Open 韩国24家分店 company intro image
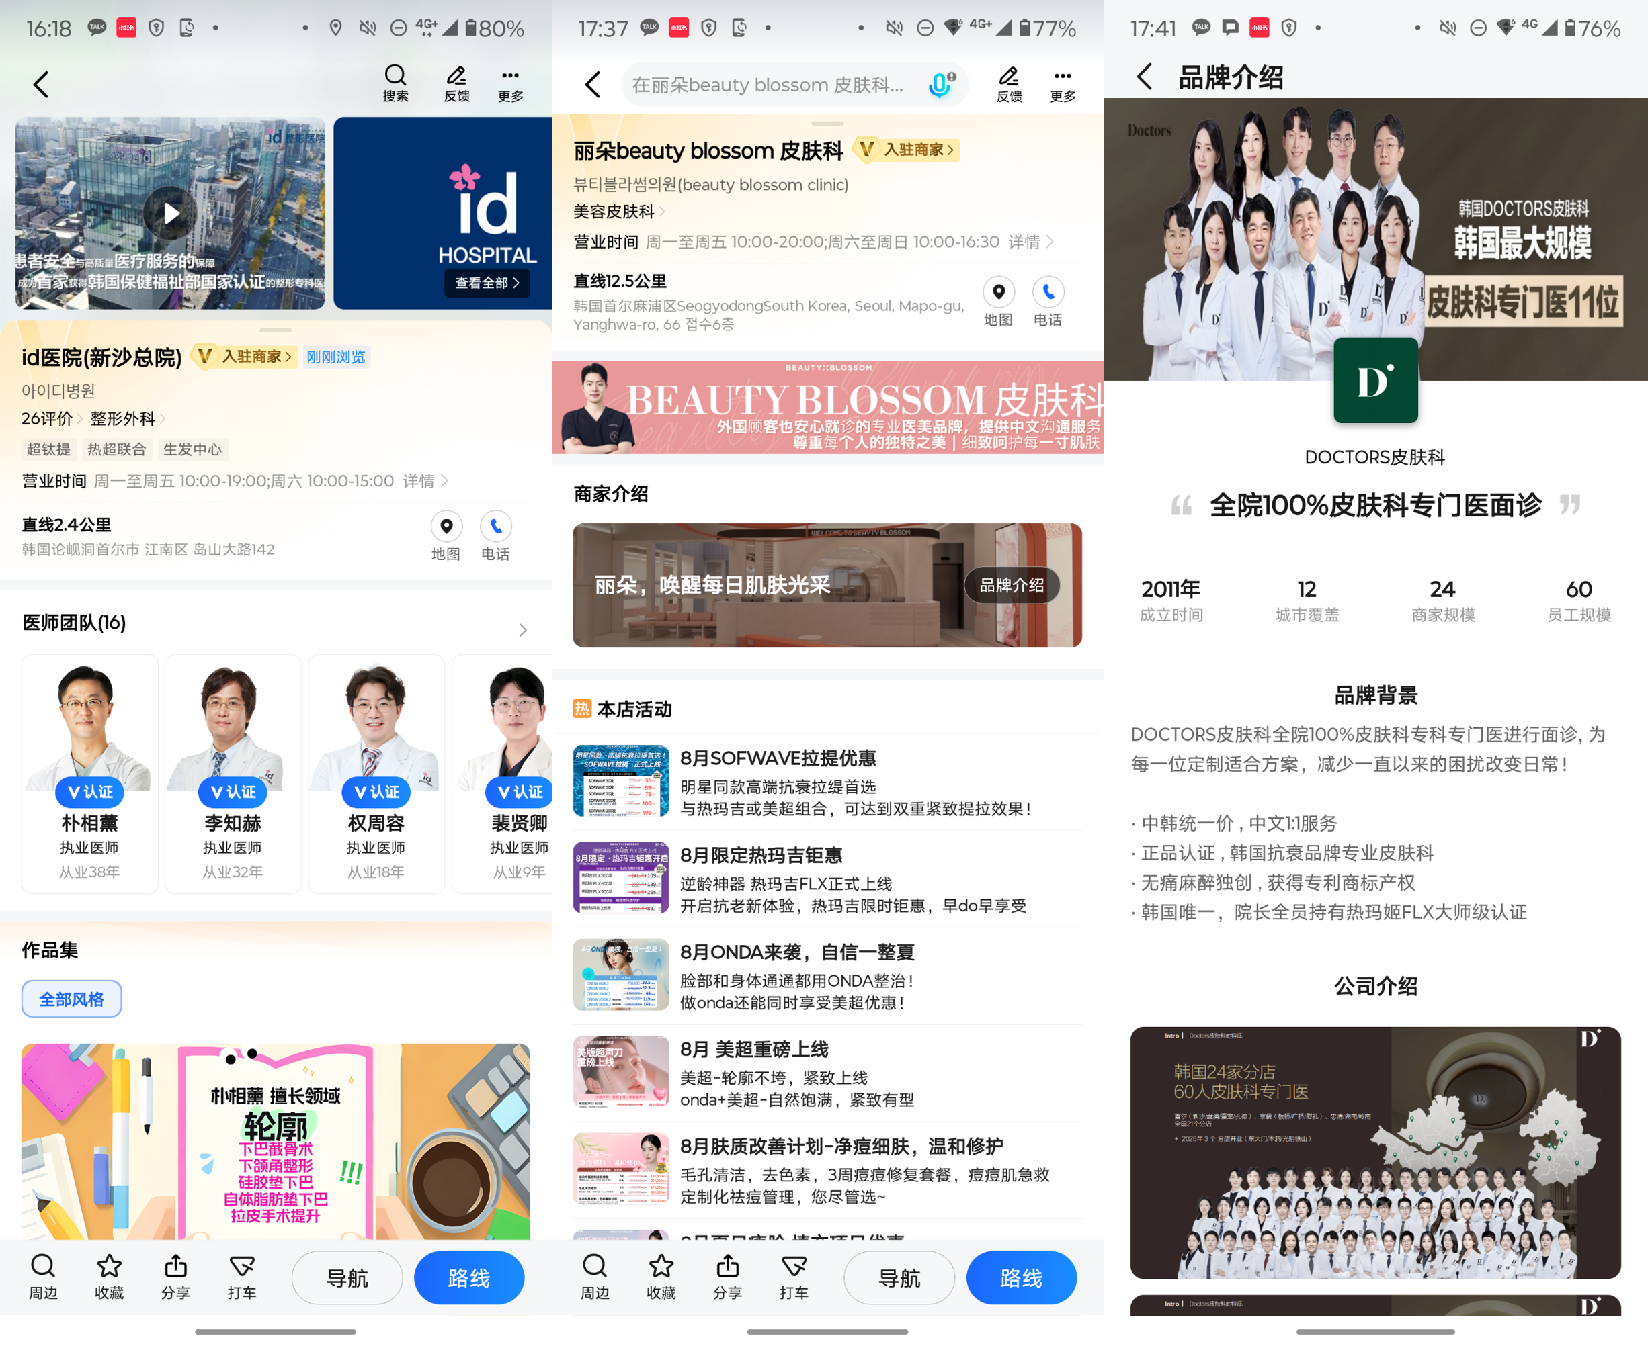Viewport: 1648px width, 1348px height. click(1375, 1153)
